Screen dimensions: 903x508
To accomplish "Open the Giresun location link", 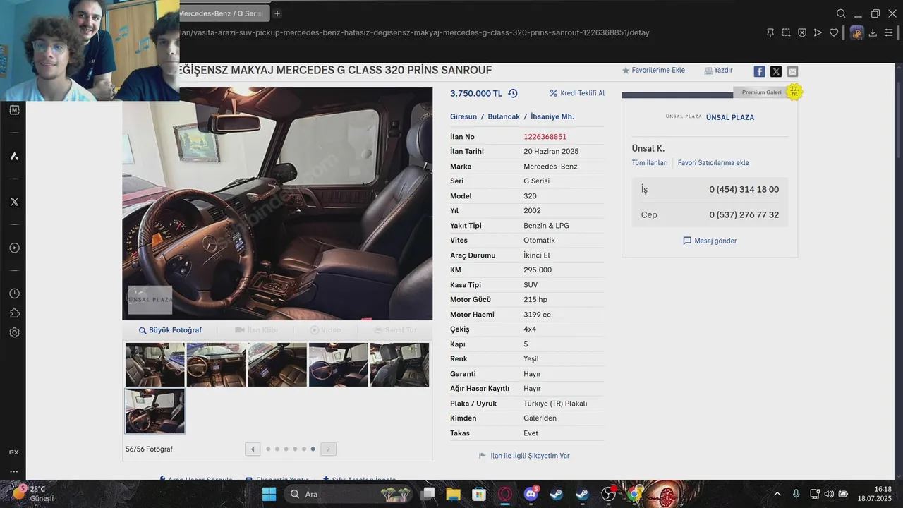I will tap(463, 116).
